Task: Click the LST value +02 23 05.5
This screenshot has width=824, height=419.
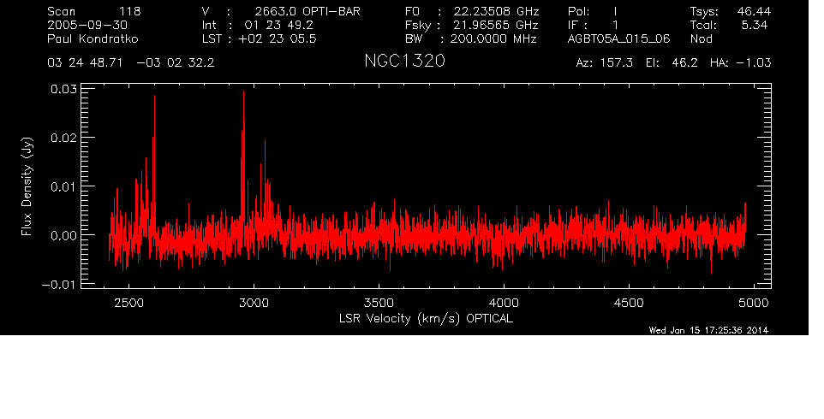Action: [278, 38]
